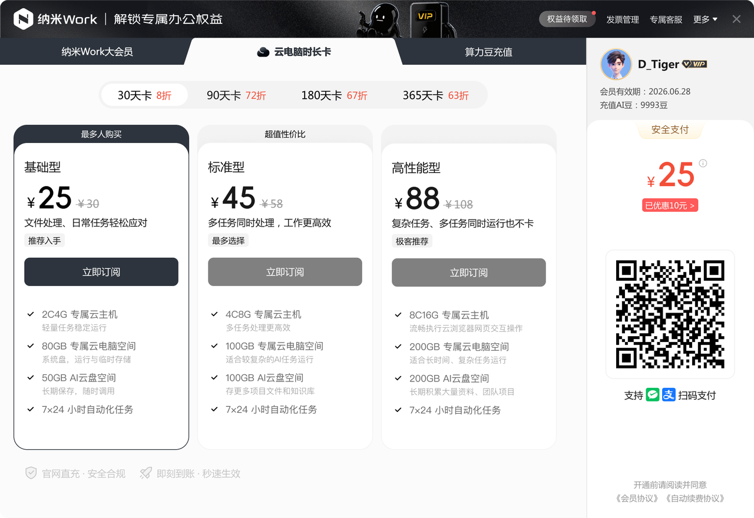Click the info icon beside price 25
The width and height of the screenshot is (754, 518).
point(703,163)
